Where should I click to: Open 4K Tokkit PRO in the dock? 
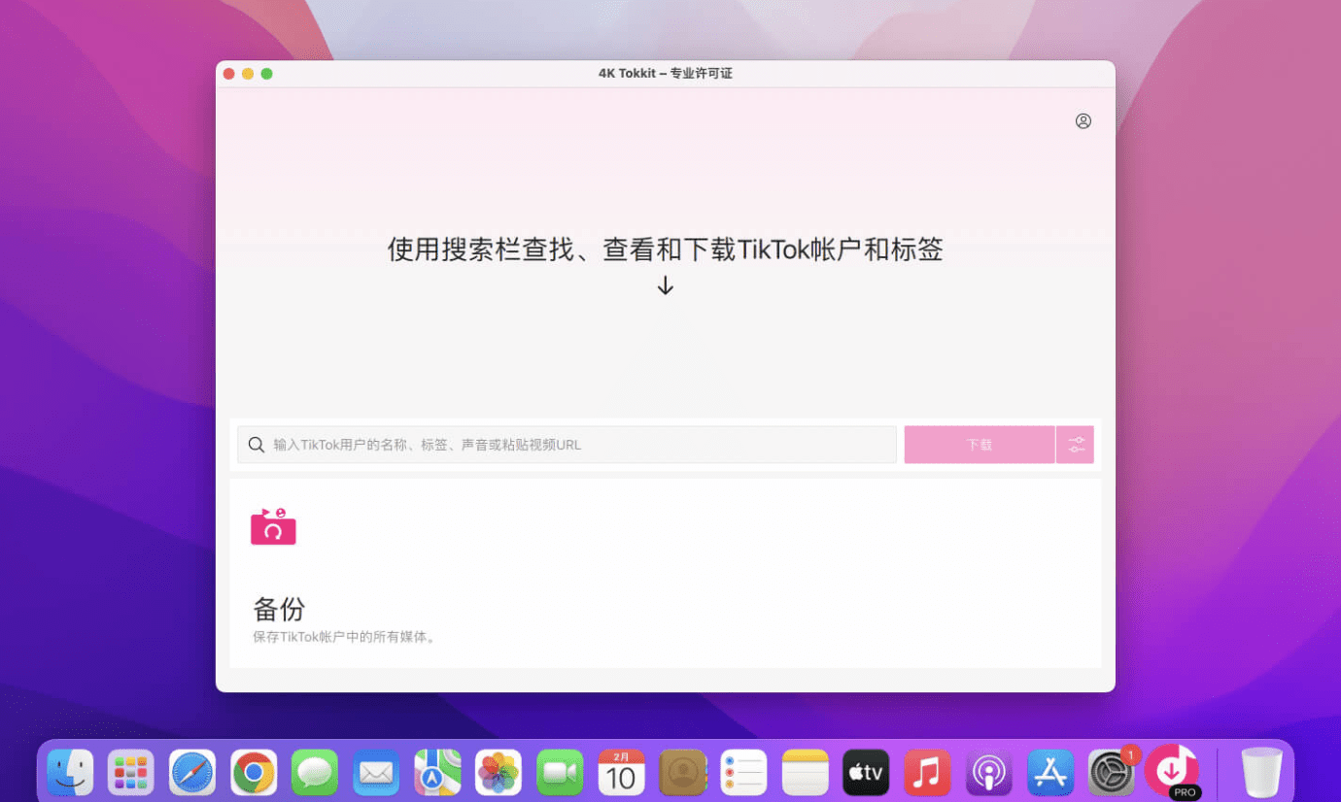(x=1172, y=771)
